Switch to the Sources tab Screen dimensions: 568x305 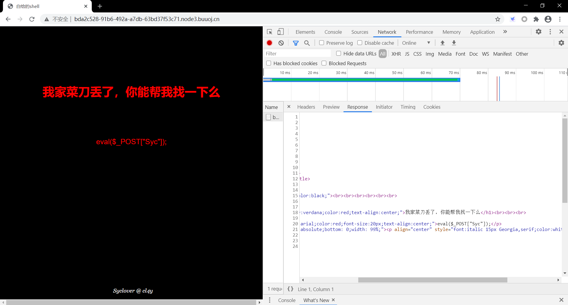(360, 32)
